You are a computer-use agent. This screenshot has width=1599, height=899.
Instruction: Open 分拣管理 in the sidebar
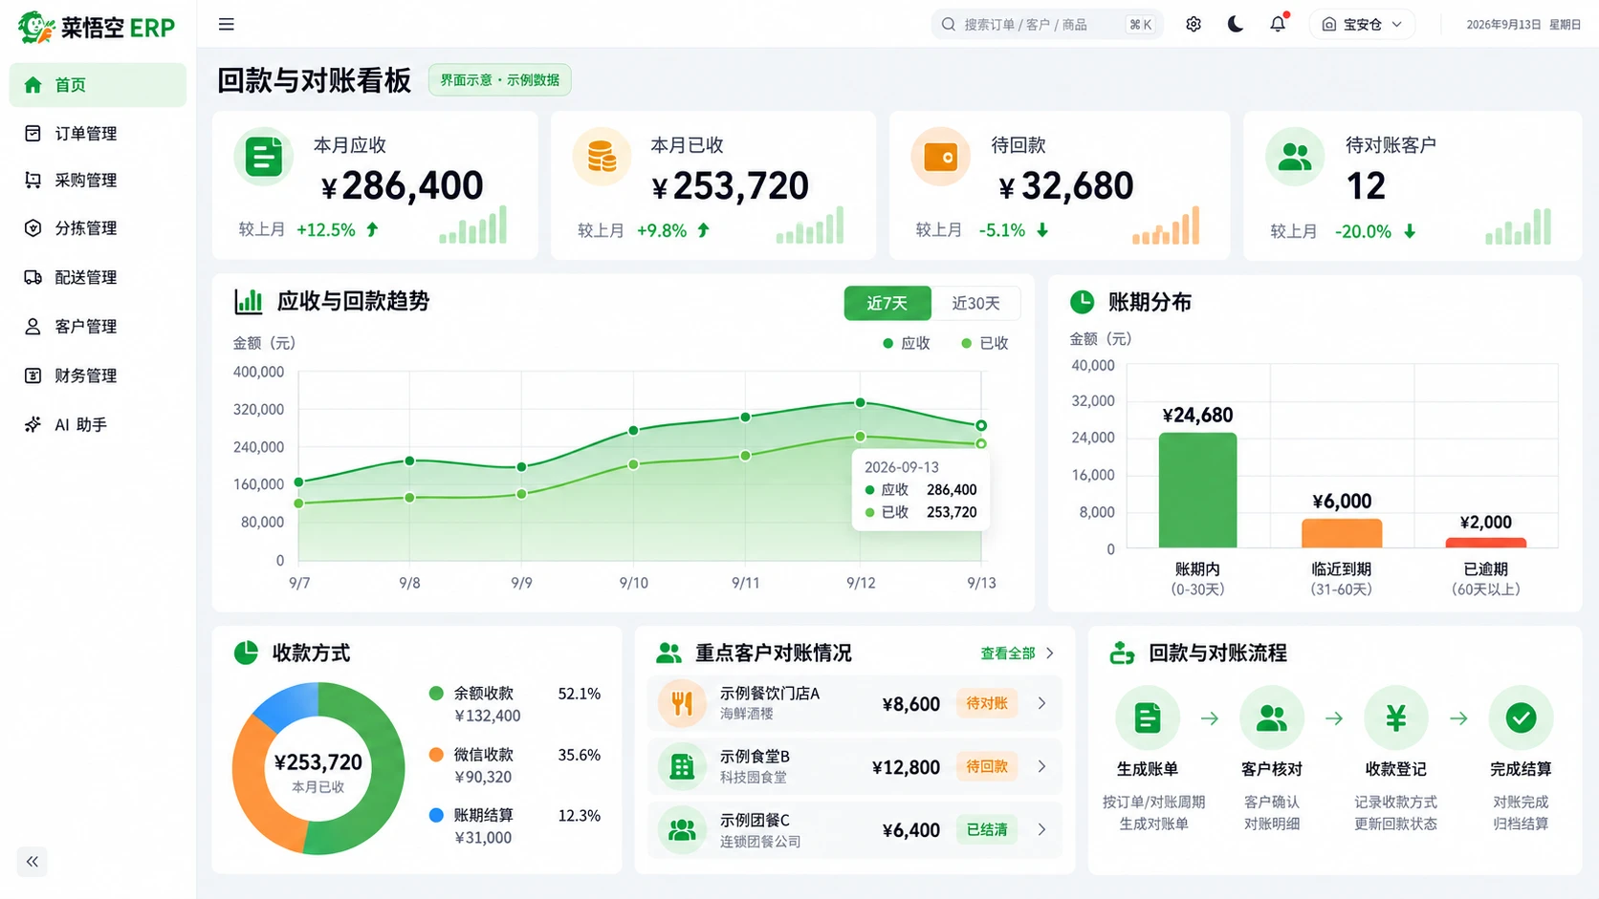(x=98, y=228)
